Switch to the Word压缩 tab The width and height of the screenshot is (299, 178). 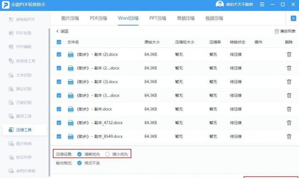coord(128,18)
